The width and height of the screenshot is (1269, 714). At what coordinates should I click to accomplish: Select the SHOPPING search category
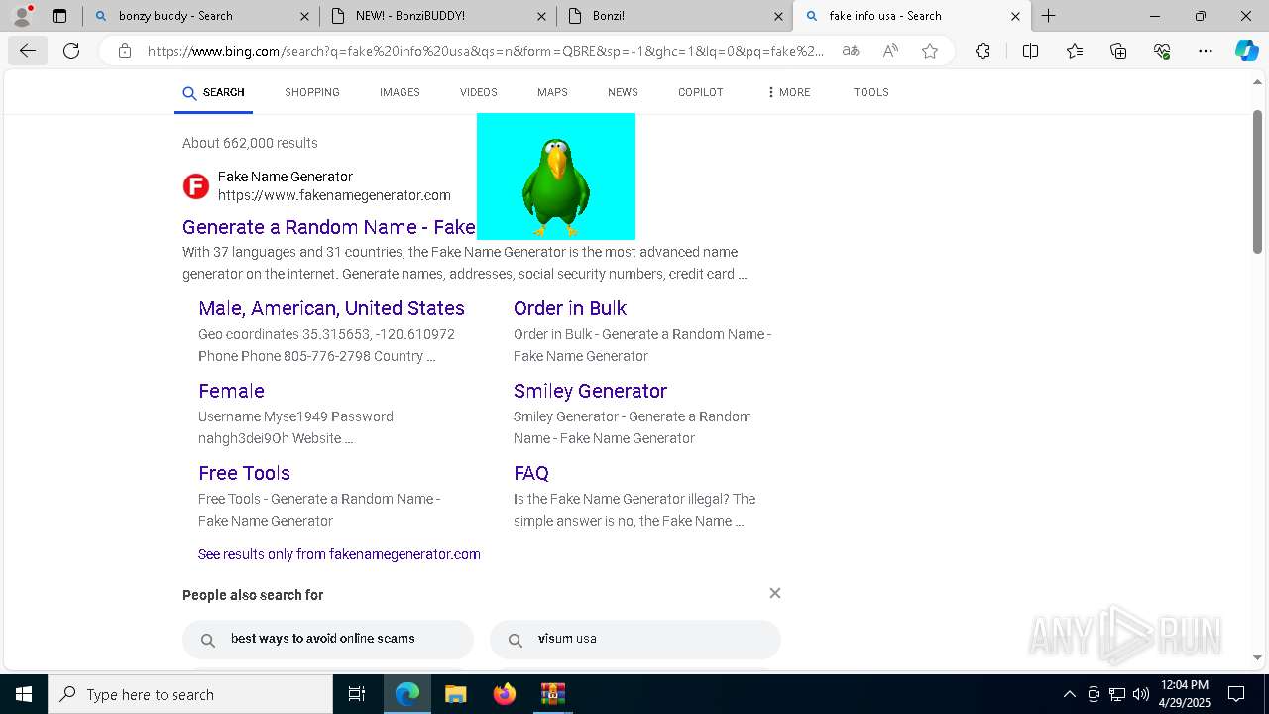pos(312,92)
